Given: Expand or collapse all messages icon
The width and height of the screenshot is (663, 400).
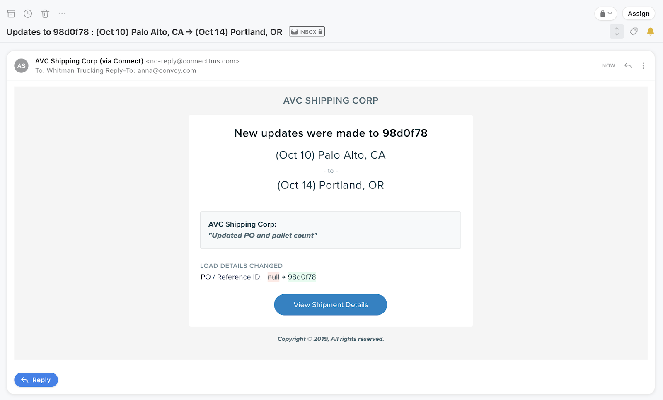Looking at the screenshot, I should [x=617, y=31].
